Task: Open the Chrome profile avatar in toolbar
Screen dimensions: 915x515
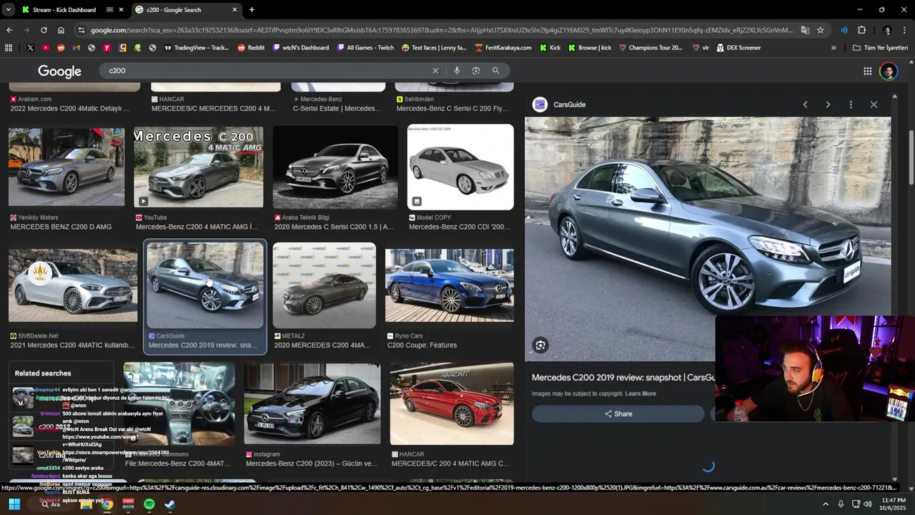Action: pyautogui.click(x=887, y=30)
